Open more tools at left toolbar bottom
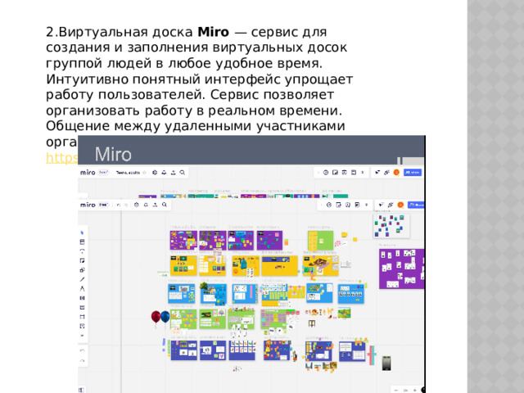524x393 pixels. [82, 335]
